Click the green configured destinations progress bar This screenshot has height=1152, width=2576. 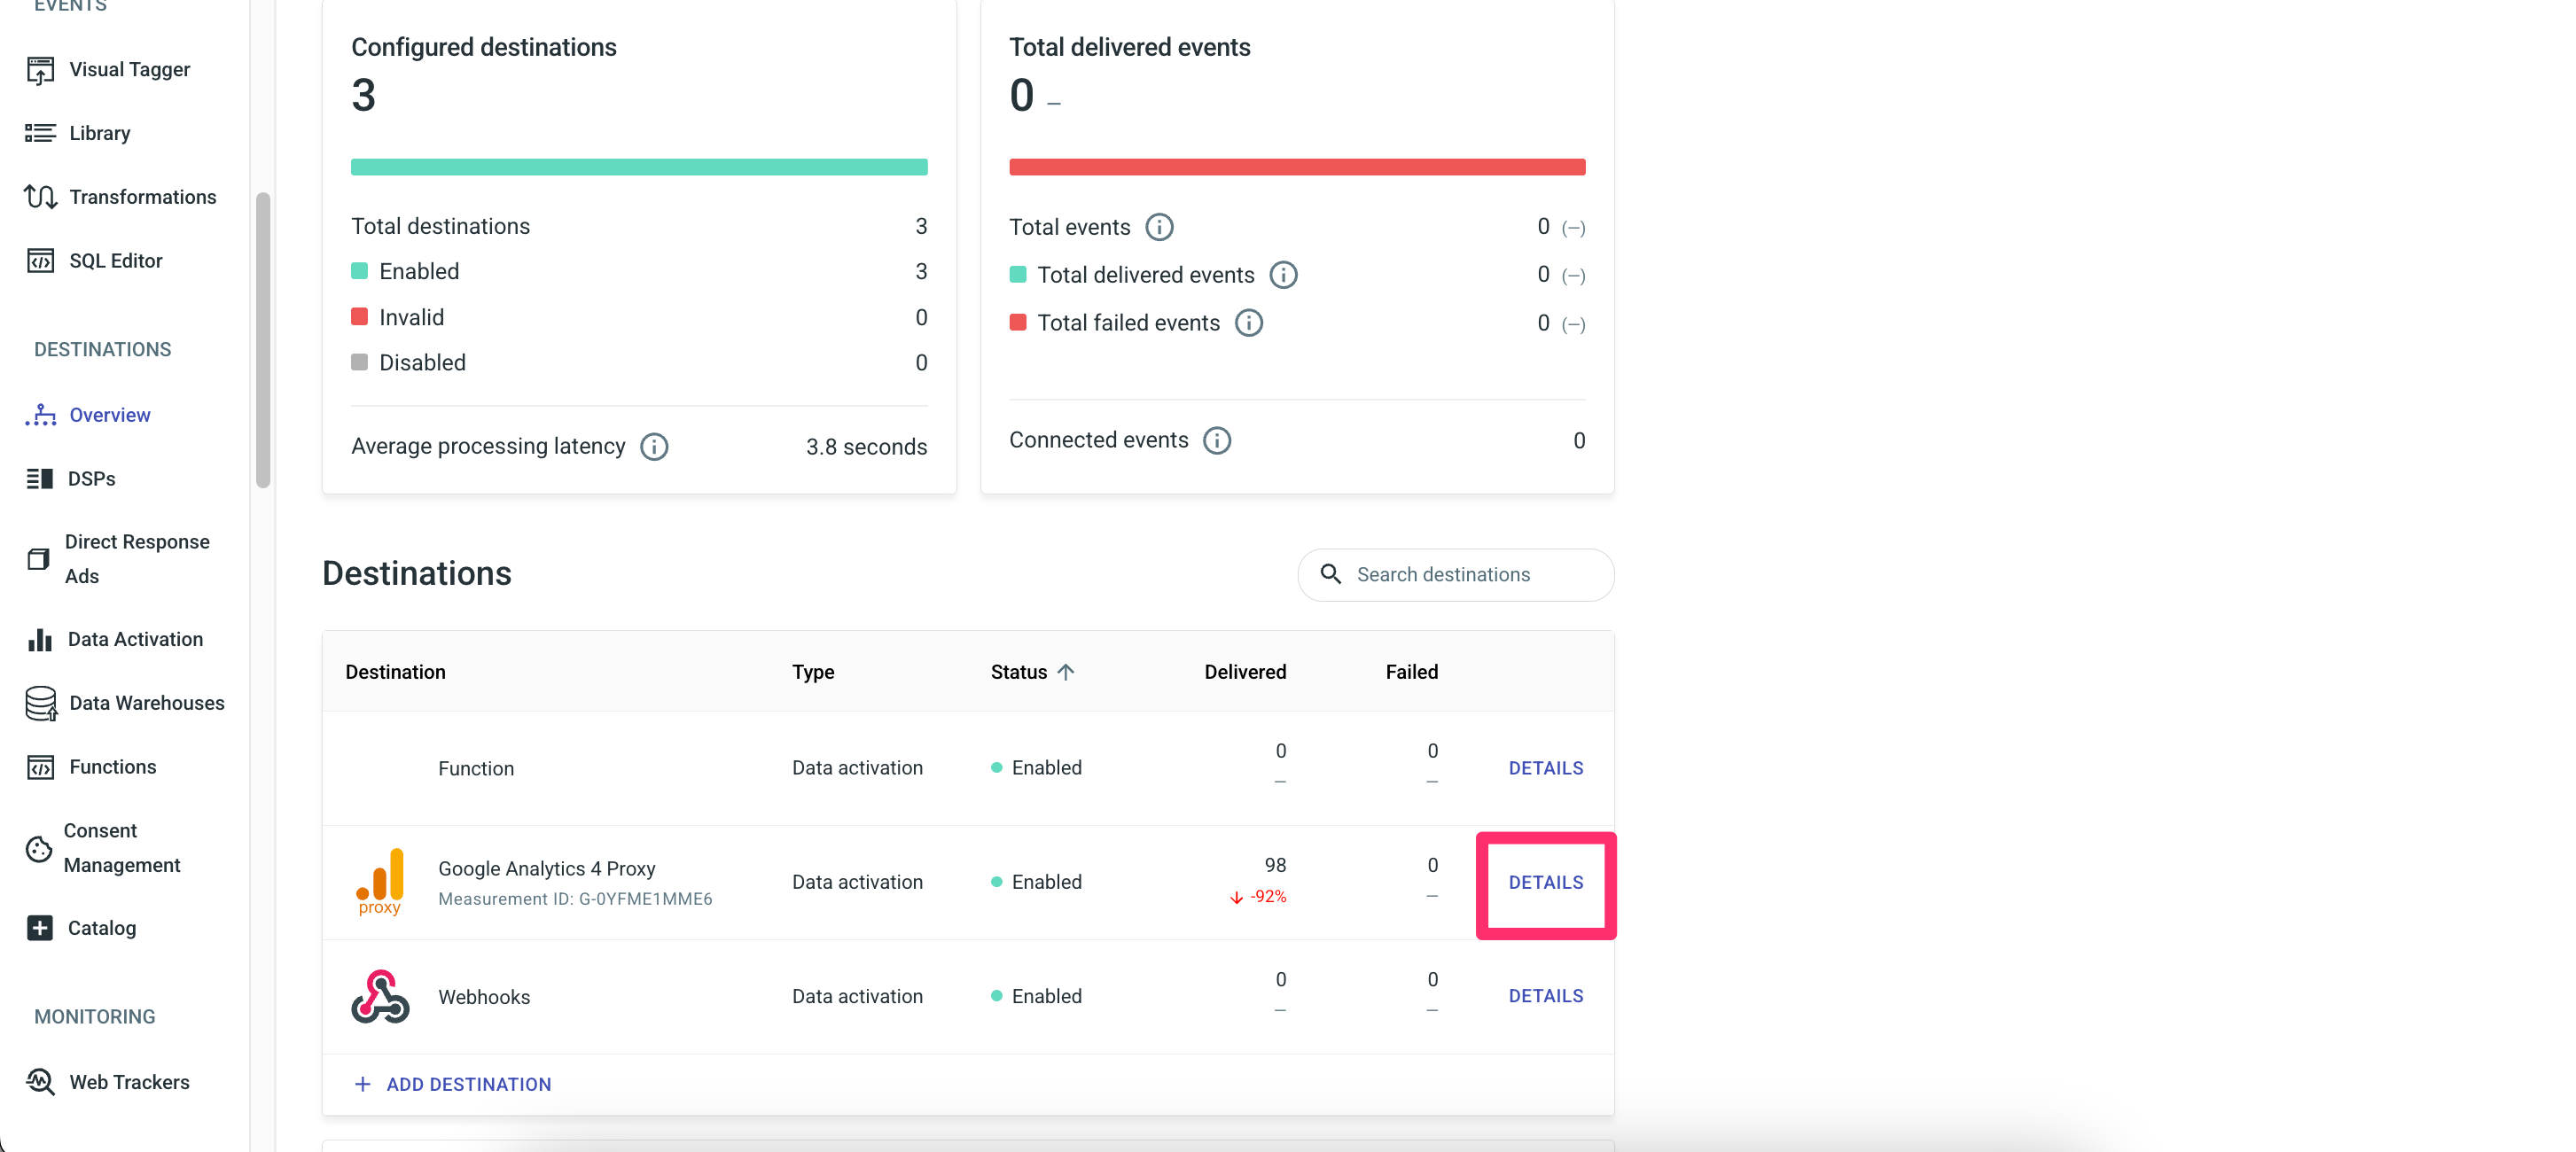pyautogui.click(x=639, y=167)
